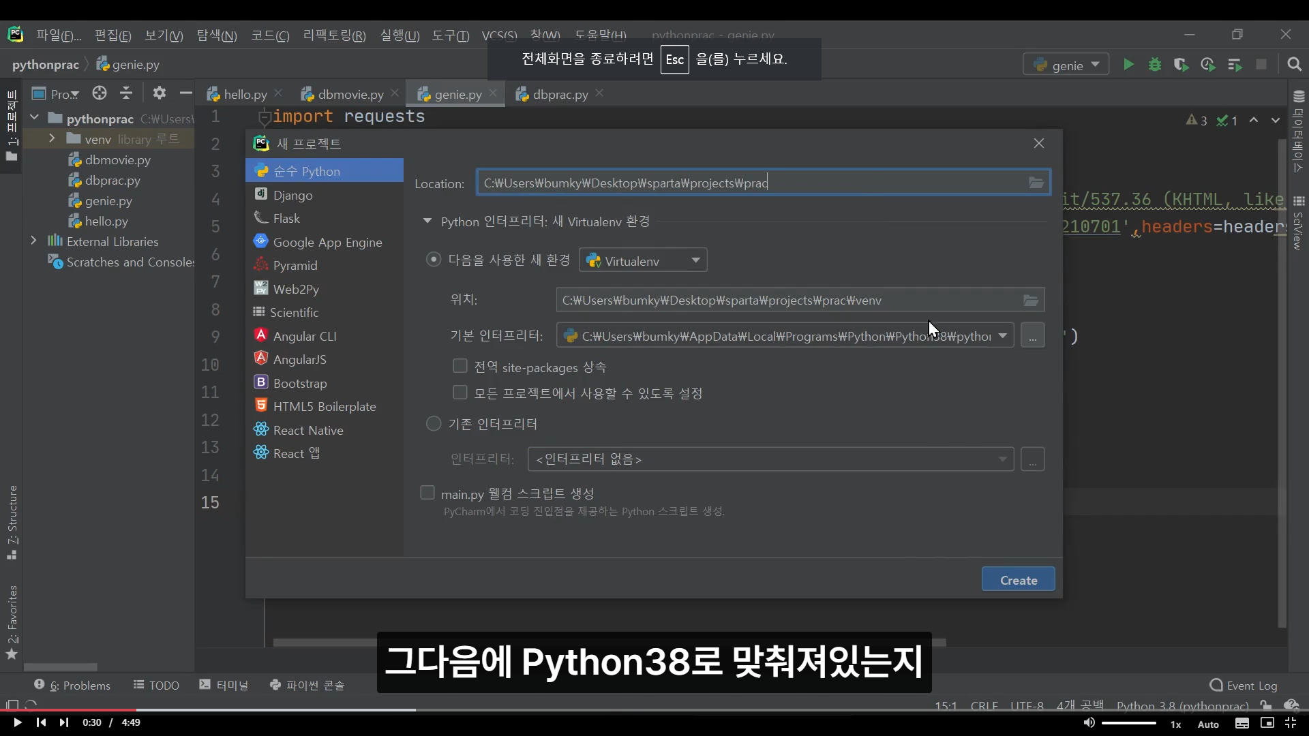Viewport: 1309px width, 736px height.
Task: Select new environment radio button
Action: click(434, 260)
